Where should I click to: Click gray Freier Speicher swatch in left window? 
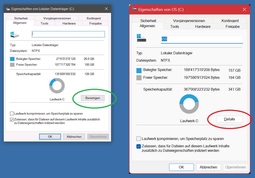(x=12, y=65)
